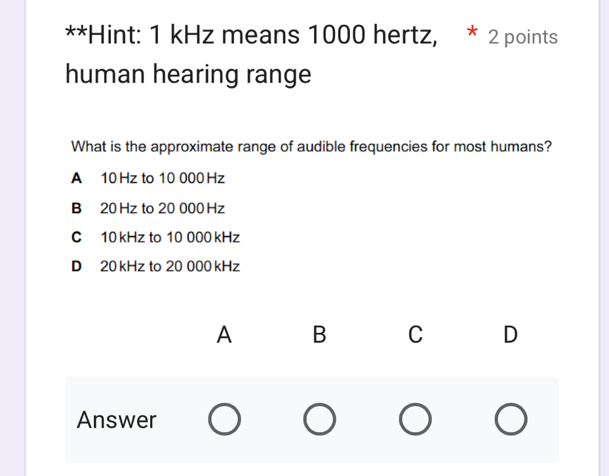Click option text "10 Hz to 10 000 Hz"

[163, 178]
